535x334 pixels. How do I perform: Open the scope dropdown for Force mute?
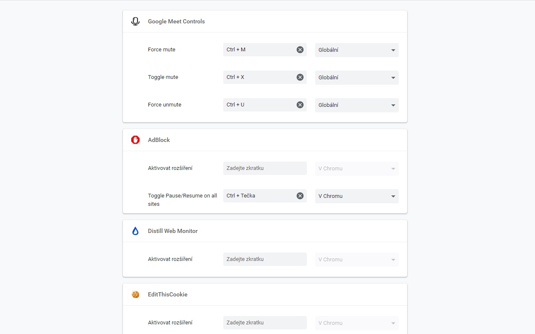tap(357, 50)
